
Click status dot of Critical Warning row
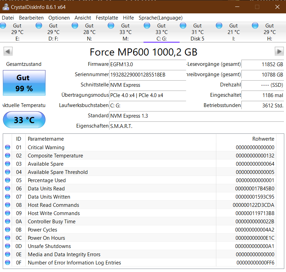8,147
